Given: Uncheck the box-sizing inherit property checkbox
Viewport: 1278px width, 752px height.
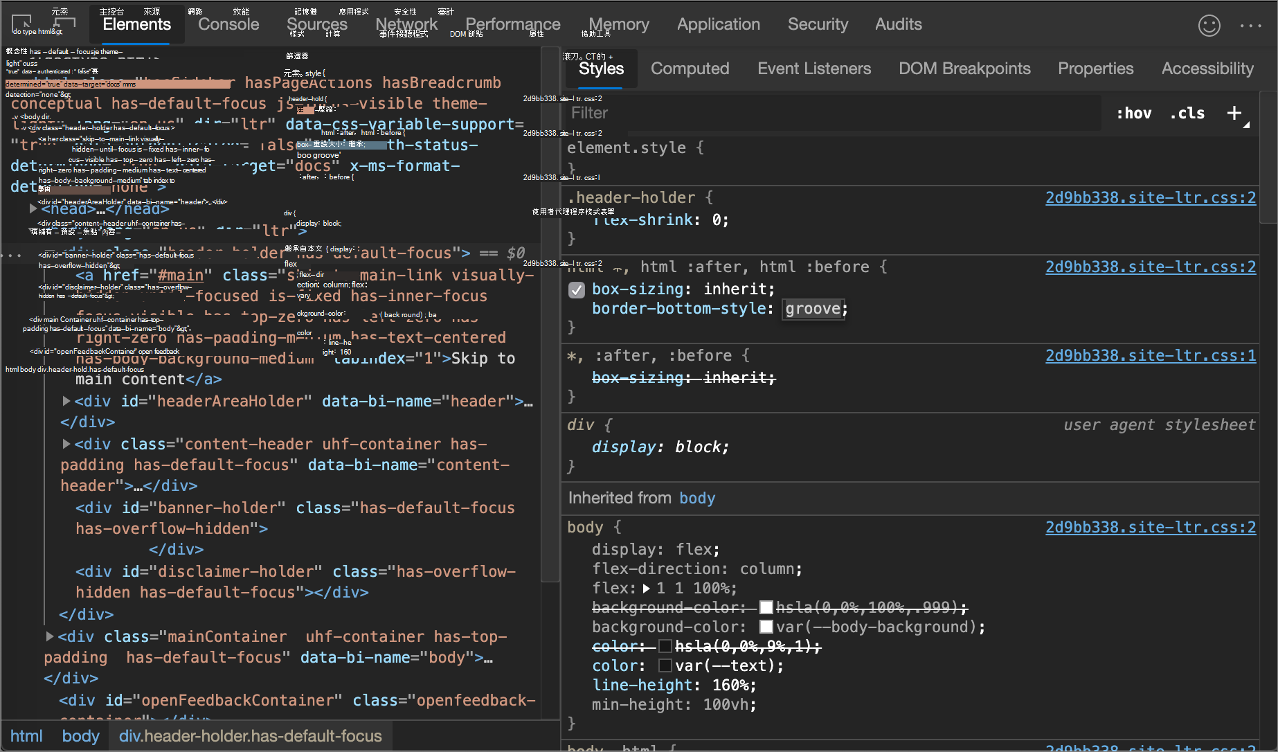Looking at the screenshot, I should [577, 290].
